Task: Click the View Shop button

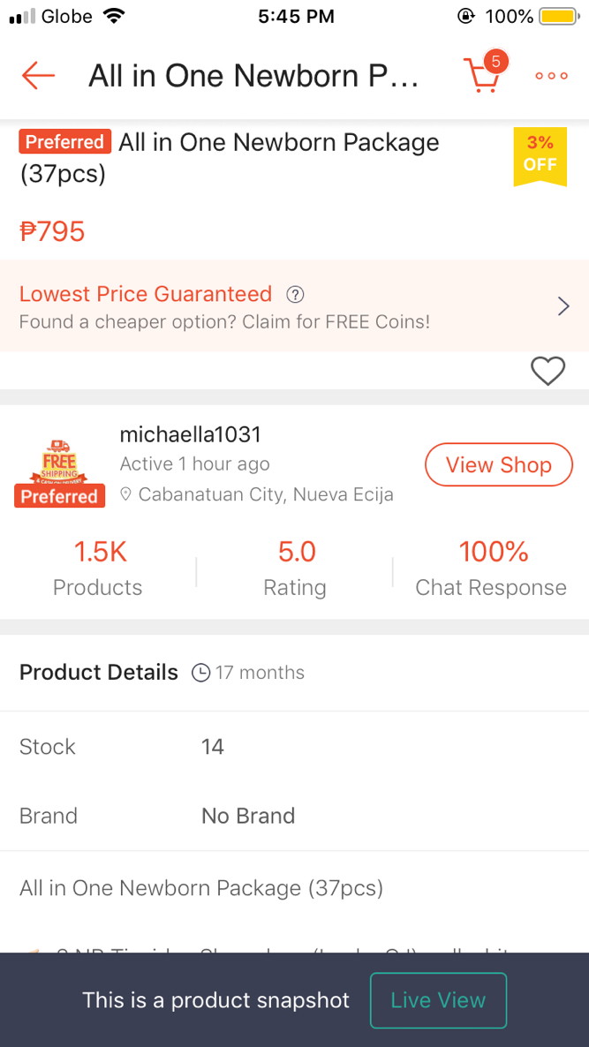Action: (499, 464)
